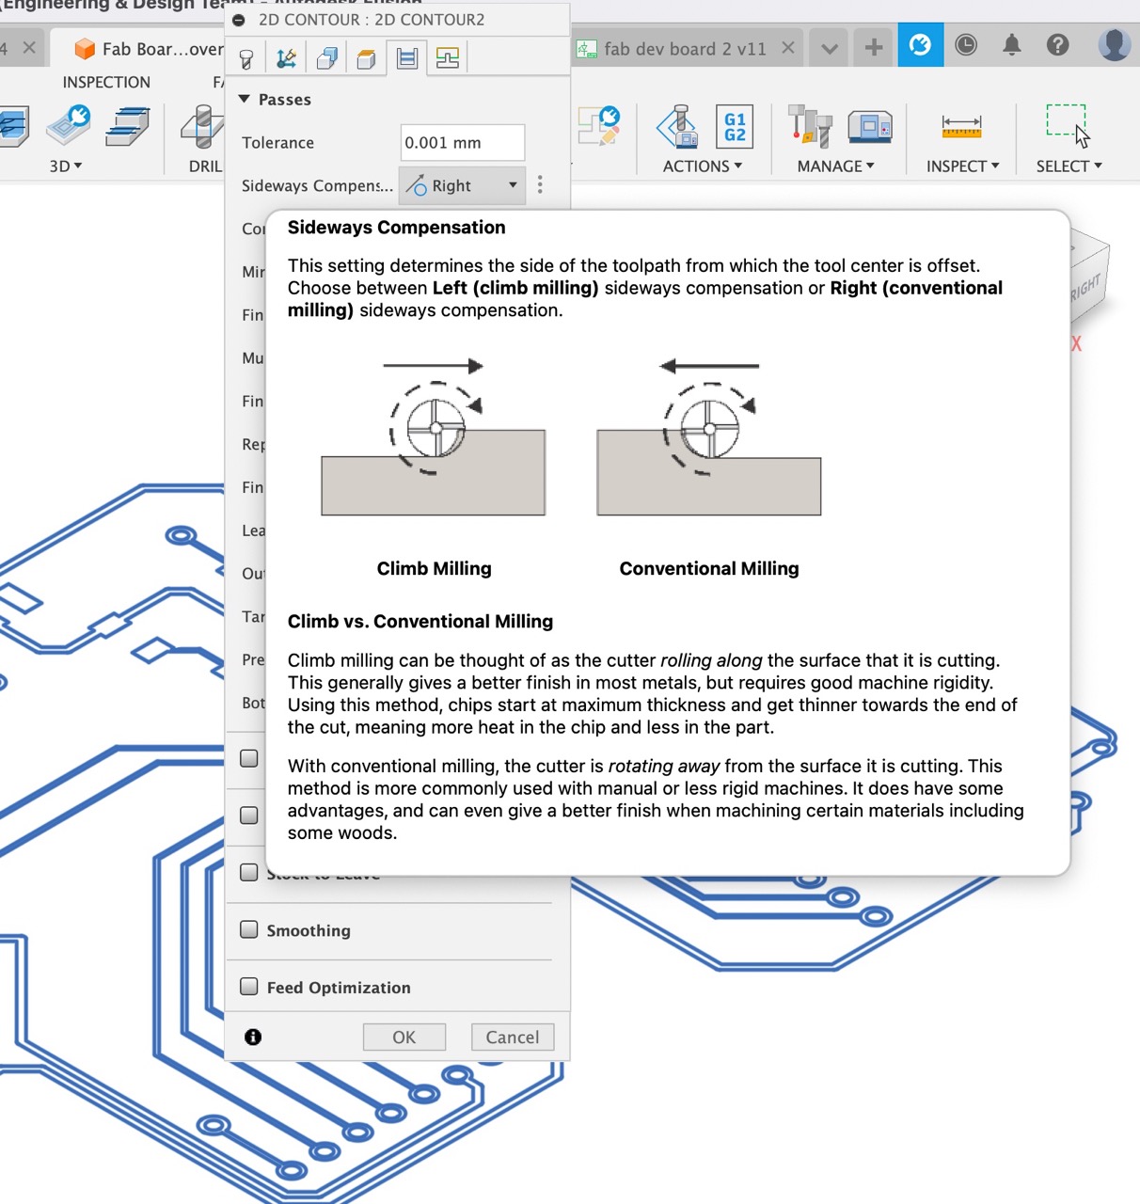
Task: Click the Climb Milling caption text
Action: pos(434,569)
